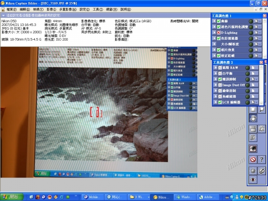This screenshot has width=268, height=201.
Task: Disable the 雜訊抑制 checkbox
Action: pos(220,79)
